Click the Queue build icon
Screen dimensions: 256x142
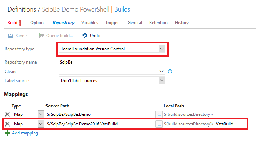pyautogui.click(x=41, y=36)
